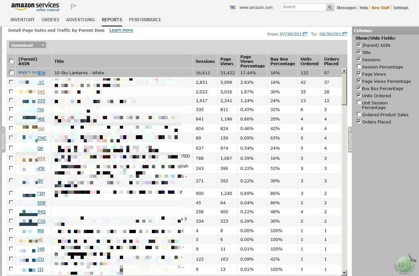Click the table scrollbar down arrow

click(x=344, y=272)
